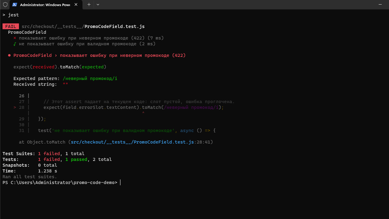Click the failed test line with 7 ms
The width and height of the screenshot is (389, 219).
click(x=88, y=38)
